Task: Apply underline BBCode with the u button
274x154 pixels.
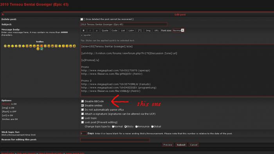Action: pos(97,30)
